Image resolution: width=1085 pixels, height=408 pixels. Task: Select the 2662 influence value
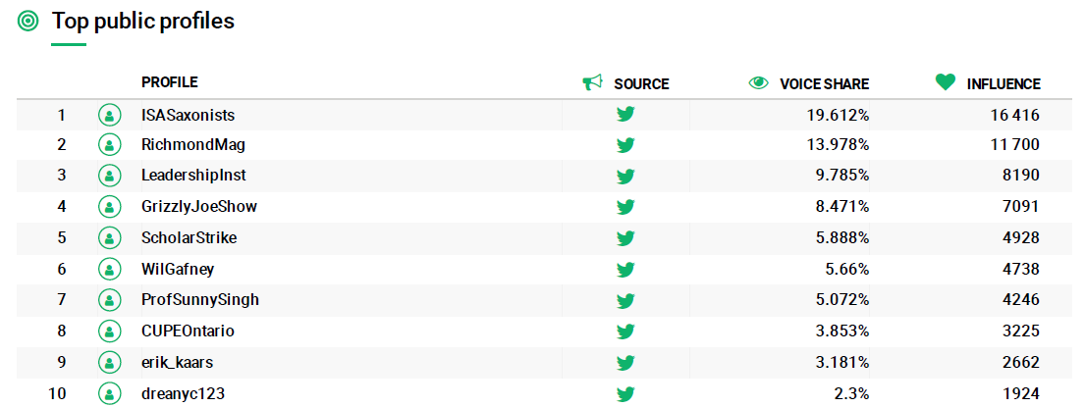point(1021,362)
